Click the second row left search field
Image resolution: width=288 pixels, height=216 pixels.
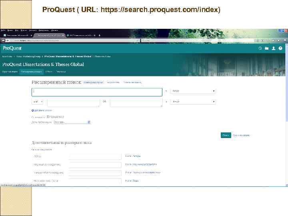point(74,103)
